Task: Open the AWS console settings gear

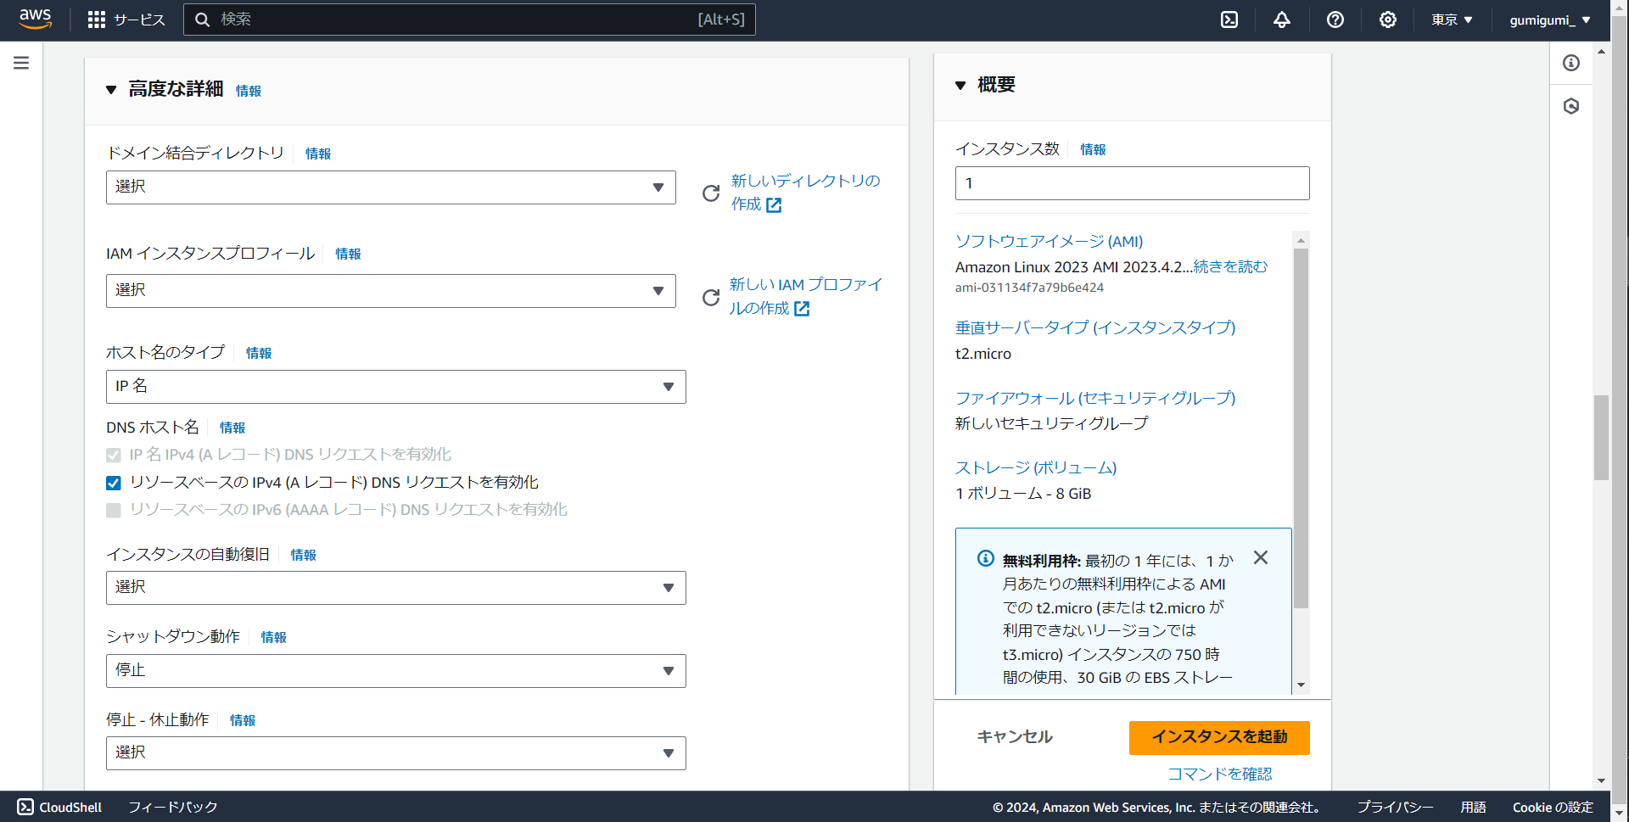Action: pos(1387,20)
